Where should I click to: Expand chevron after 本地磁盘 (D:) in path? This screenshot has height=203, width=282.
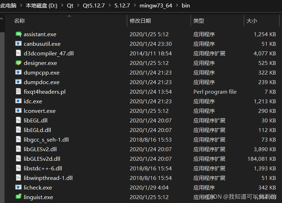(x=62, y=5)
